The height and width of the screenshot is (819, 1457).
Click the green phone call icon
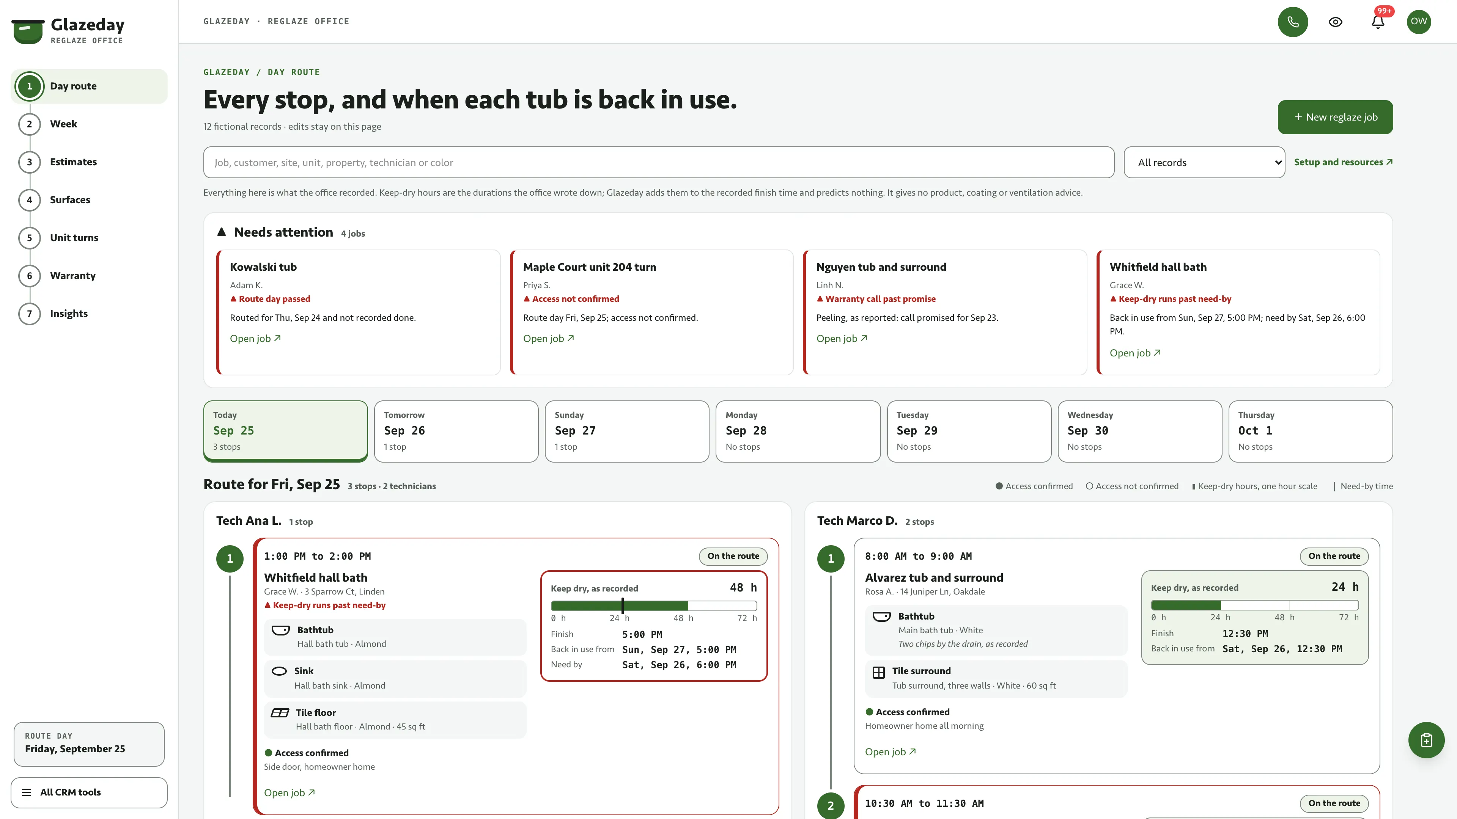pos(1292,22)
